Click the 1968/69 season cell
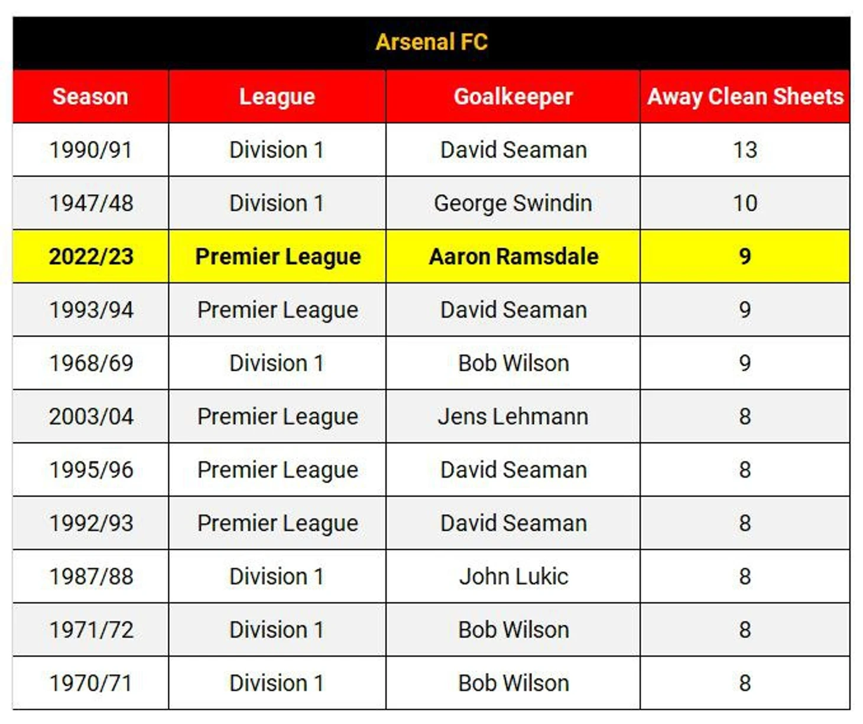This screenshot has width=863, height=724. pyautogui.click(x=90, y=363)
